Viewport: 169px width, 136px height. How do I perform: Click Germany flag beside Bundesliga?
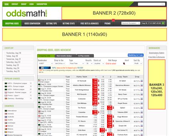tap(6, 98)
